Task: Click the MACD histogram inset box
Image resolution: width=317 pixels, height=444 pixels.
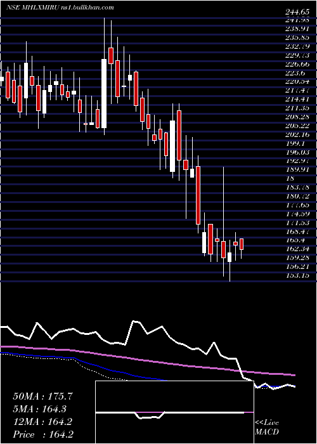Action: pyautogui.click(x=174, y=412)
